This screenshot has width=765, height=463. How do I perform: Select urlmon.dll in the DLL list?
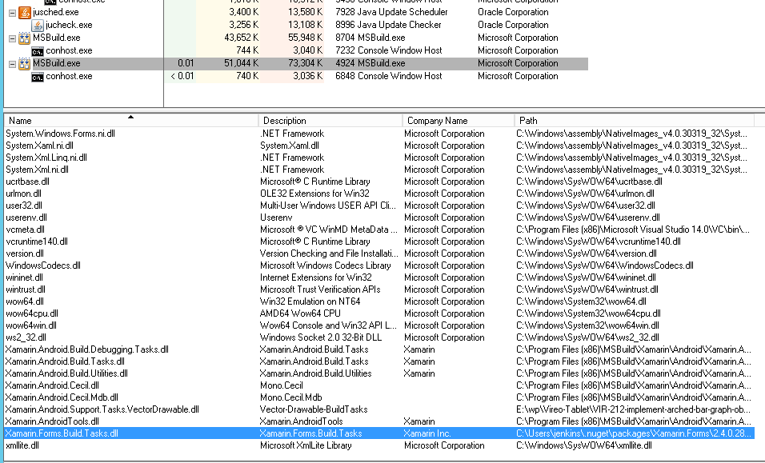click(x=23, y=194)
